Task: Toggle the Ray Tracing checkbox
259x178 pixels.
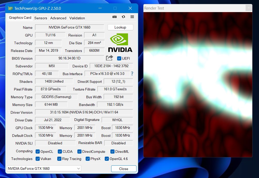Action: tap(59, 159)
